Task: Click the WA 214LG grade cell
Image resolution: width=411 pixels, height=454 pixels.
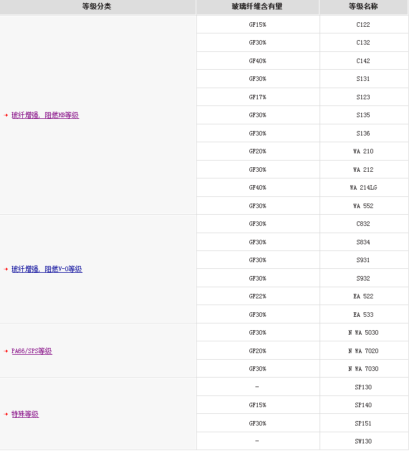Action: click(363, 188)
